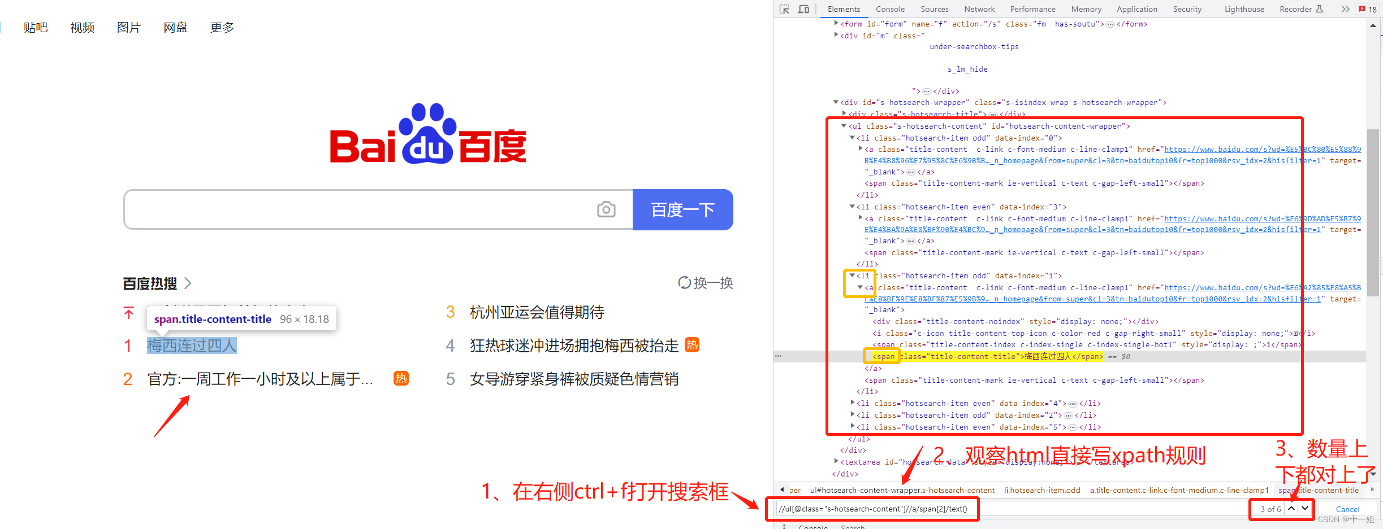
Task: Click the 换一换 refresh link text
Action: (x=714, y=282)
